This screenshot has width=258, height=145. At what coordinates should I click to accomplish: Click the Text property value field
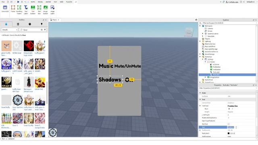241,127
